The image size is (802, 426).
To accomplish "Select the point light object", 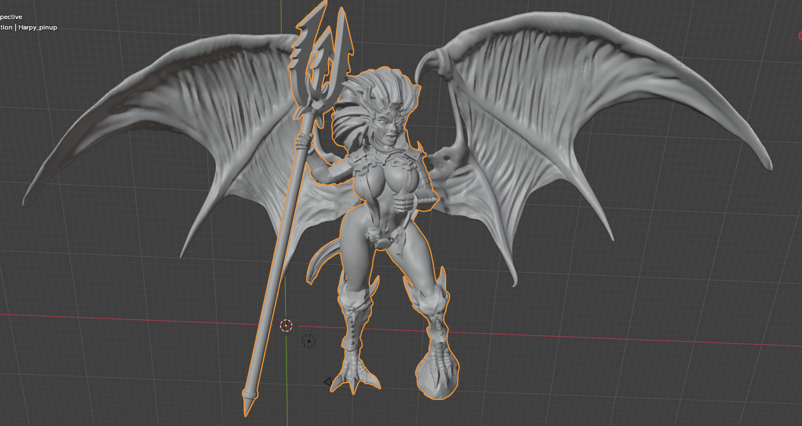I will pos(309,341).
